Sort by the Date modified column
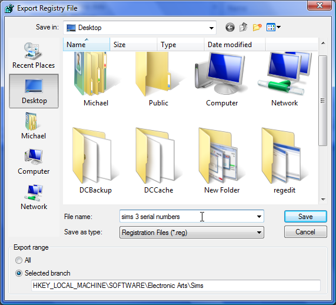The height and width of the screenshot is (305, 336). click(235, 45)
